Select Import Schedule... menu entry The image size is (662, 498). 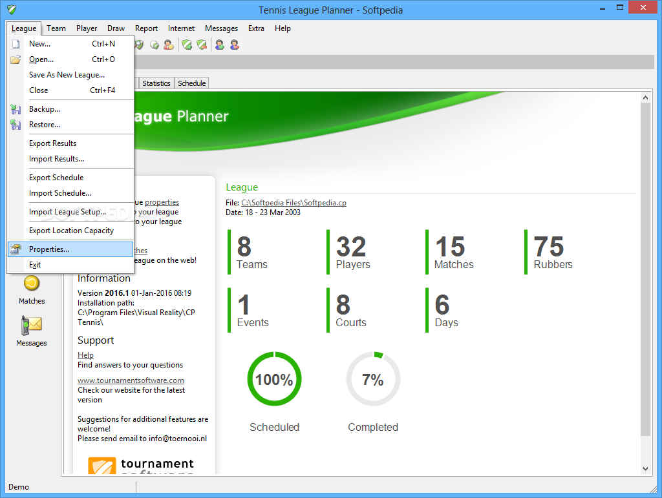pyautogui.click(x=70, y=193)
